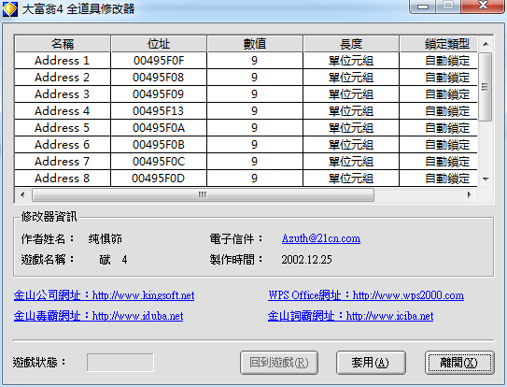Click the address cell 00495F0F

159,61
